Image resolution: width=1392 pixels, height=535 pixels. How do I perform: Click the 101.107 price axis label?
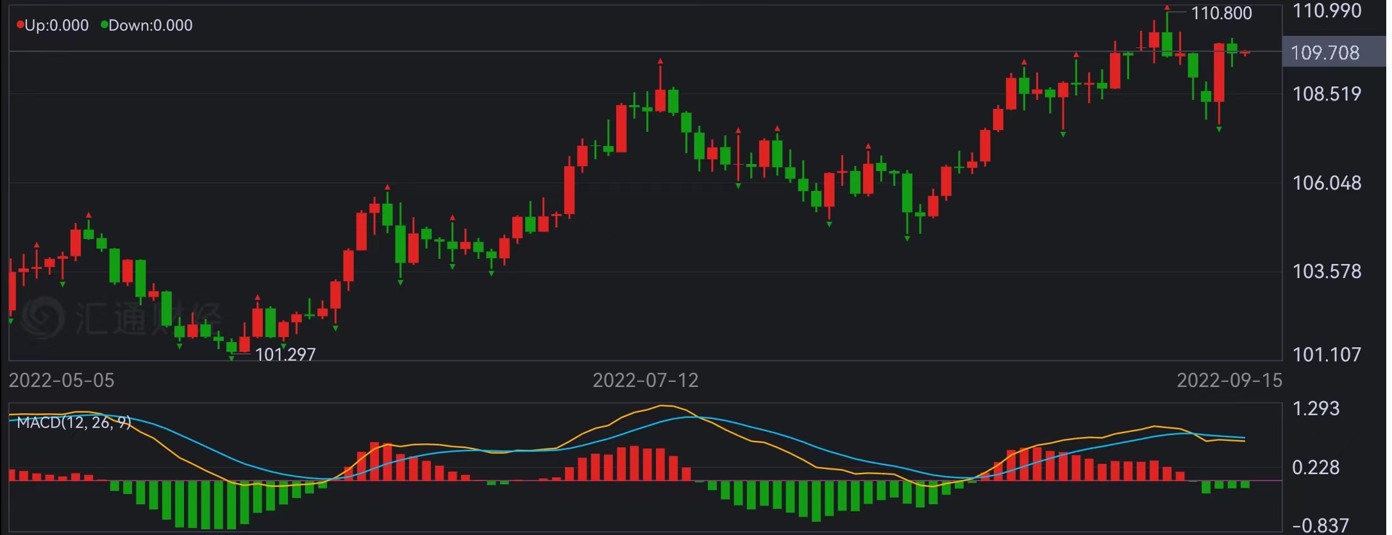[x=1327, y=354]
